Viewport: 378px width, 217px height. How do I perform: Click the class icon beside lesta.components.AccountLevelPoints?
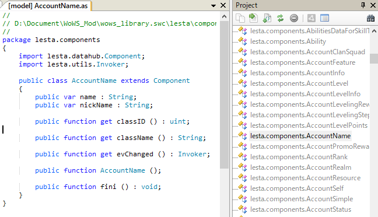point(243,125)
